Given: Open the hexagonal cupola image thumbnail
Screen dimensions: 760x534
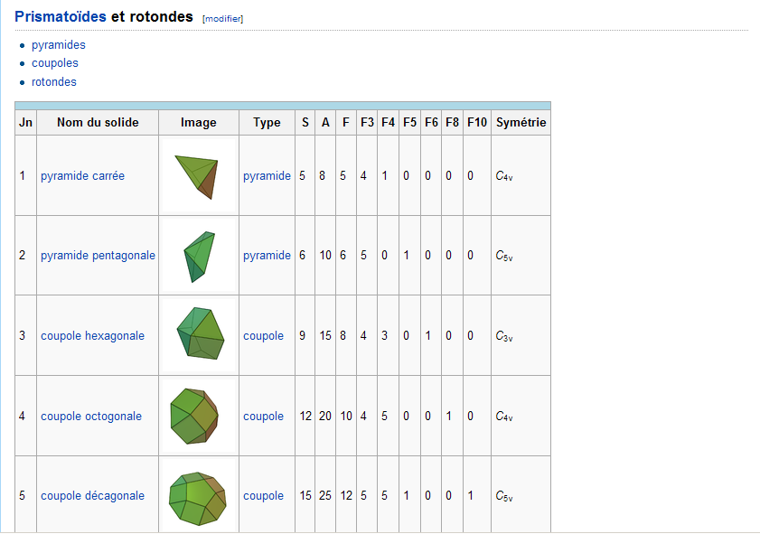Looking at the screenshot, I should point(198,335).
